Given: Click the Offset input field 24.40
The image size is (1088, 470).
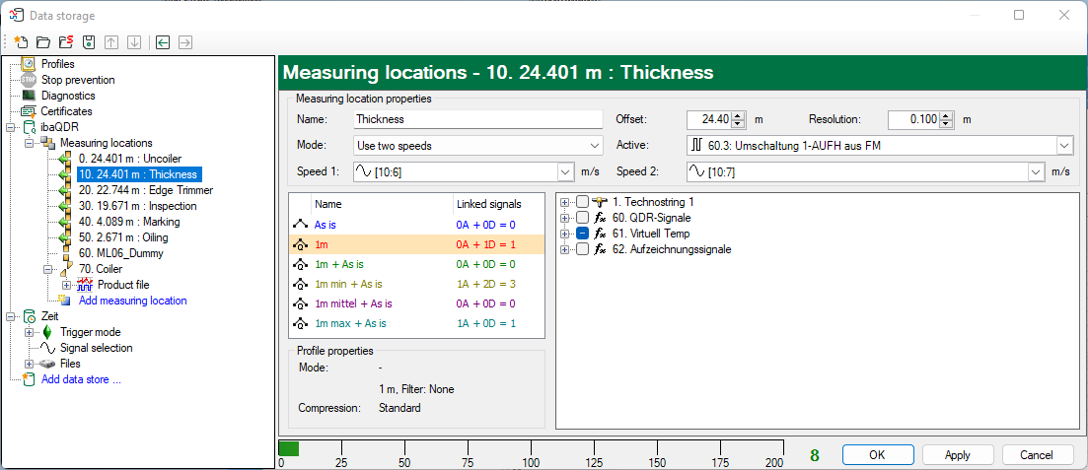Looking at the screenshot, I should 709,119.
